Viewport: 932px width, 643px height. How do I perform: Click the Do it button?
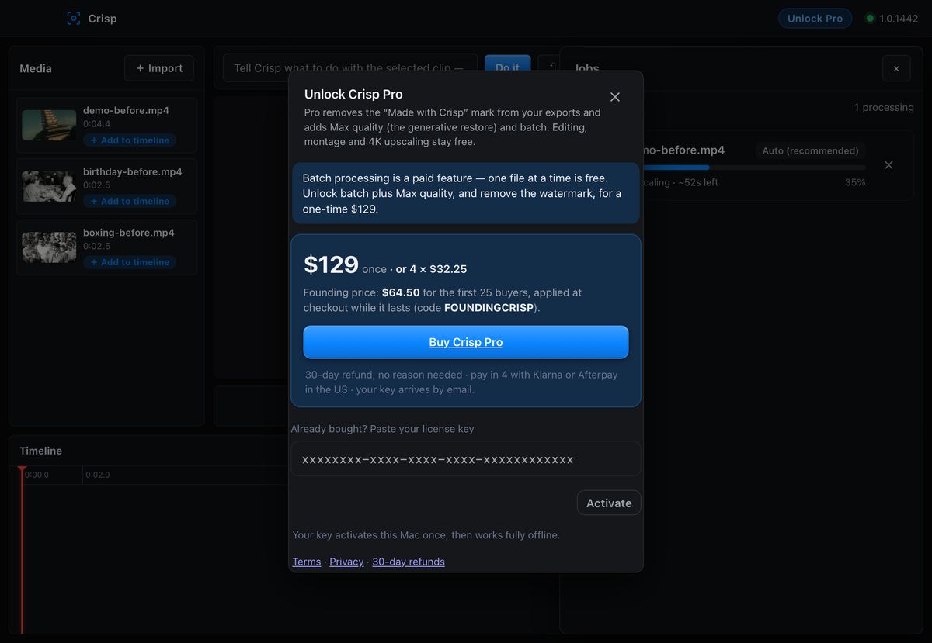[x=507, y=68]
